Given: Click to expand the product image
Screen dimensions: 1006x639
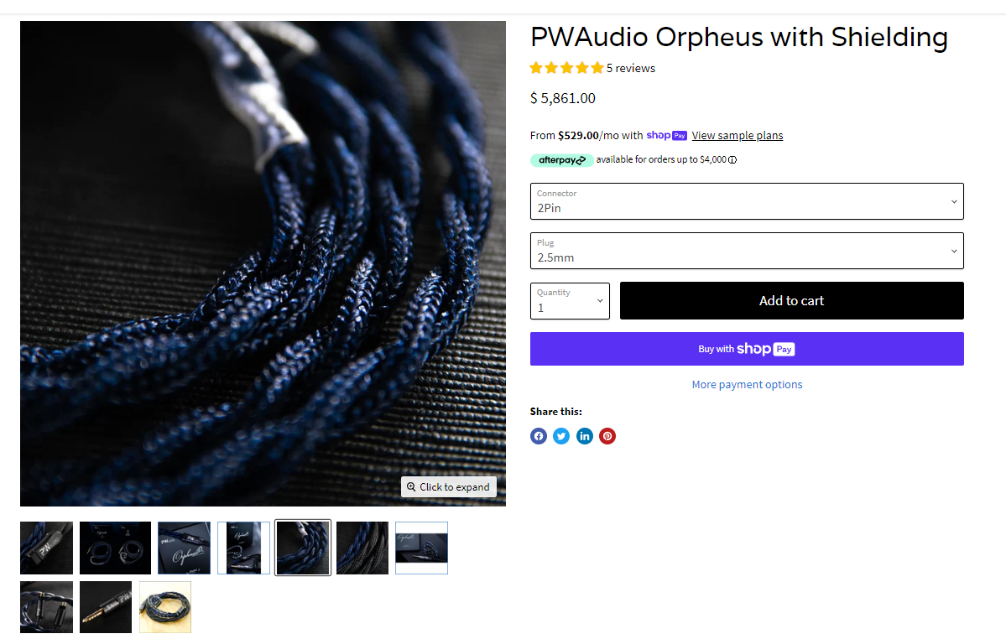Looking at the screenshot, I should tap(449, 487).
